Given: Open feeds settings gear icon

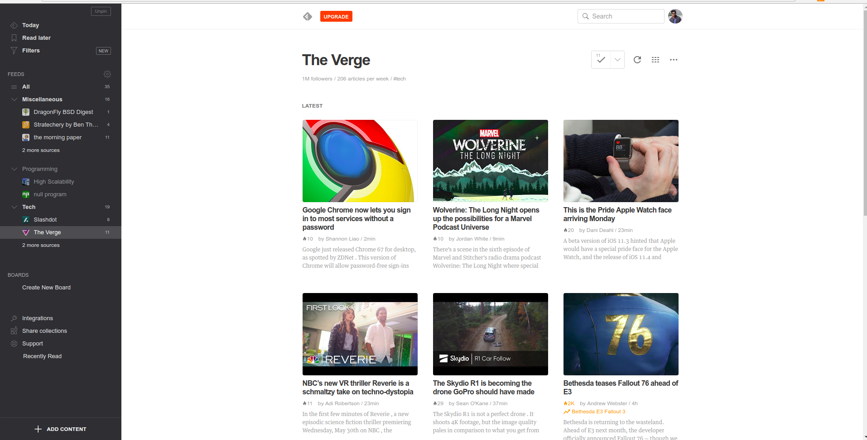Looking at the screenshot, I should point(107,74).
